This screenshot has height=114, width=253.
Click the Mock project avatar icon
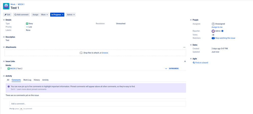click(6, 6)
